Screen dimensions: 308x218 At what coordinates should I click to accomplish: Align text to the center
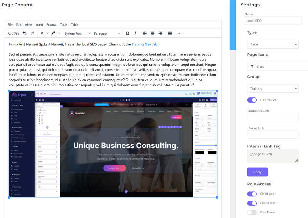[152, 33]
